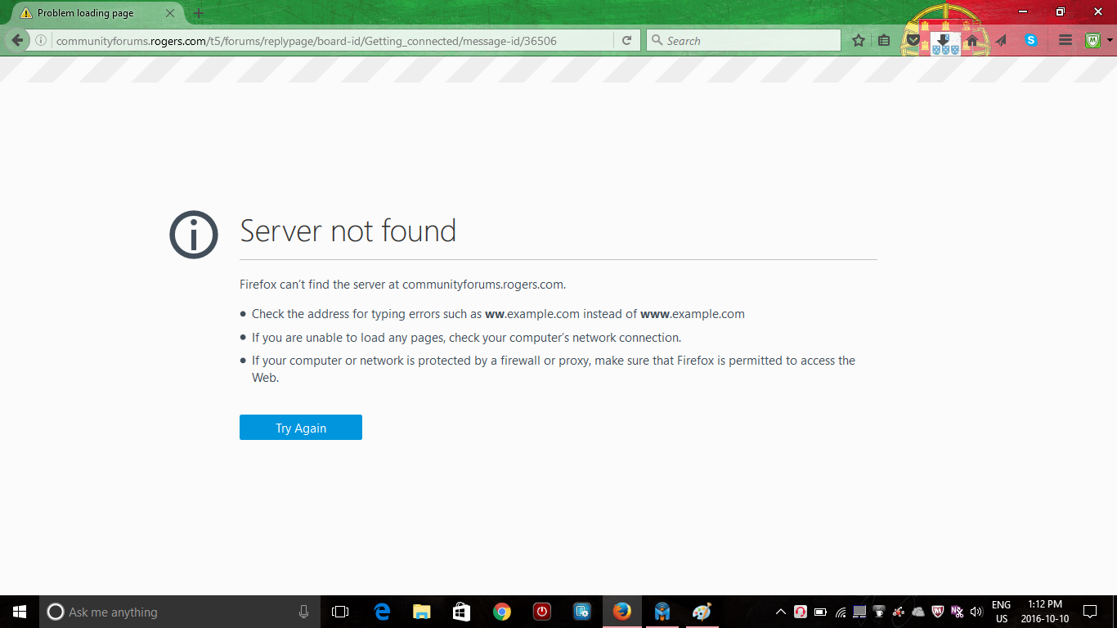Open OneNote clipper tray icon

(x=957, y=612)
